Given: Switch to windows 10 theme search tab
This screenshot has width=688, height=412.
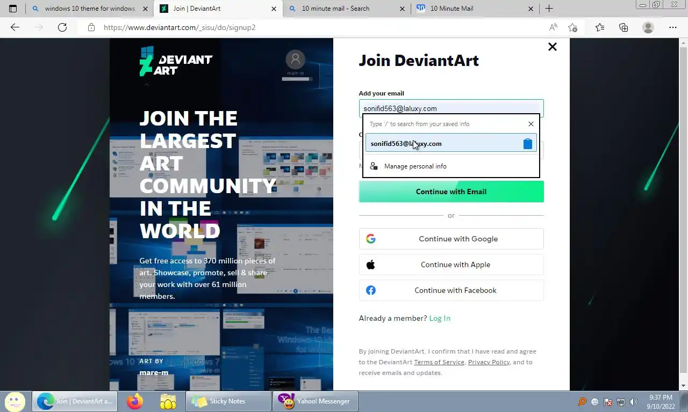Looking at the screenshot, I should (x=84, y=9).
